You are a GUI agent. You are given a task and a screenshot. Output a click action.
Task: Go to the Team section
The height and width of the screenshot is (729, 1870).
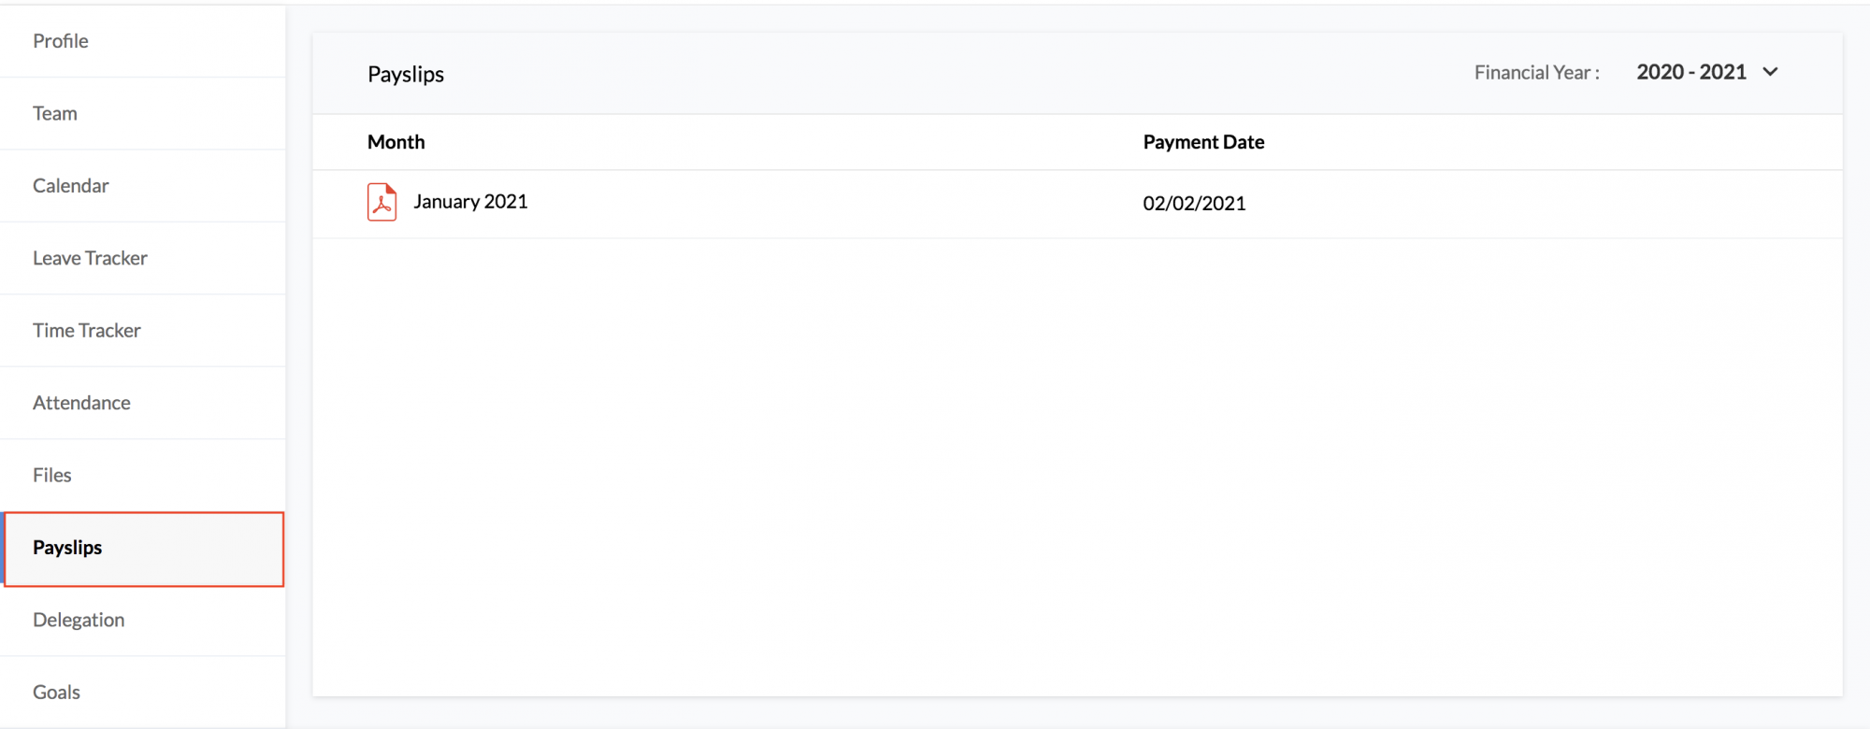(x=143, y=113)
